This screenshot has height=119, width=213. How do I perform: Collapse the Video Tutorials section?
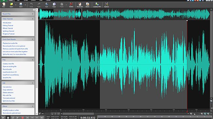(x=33, y=19)
